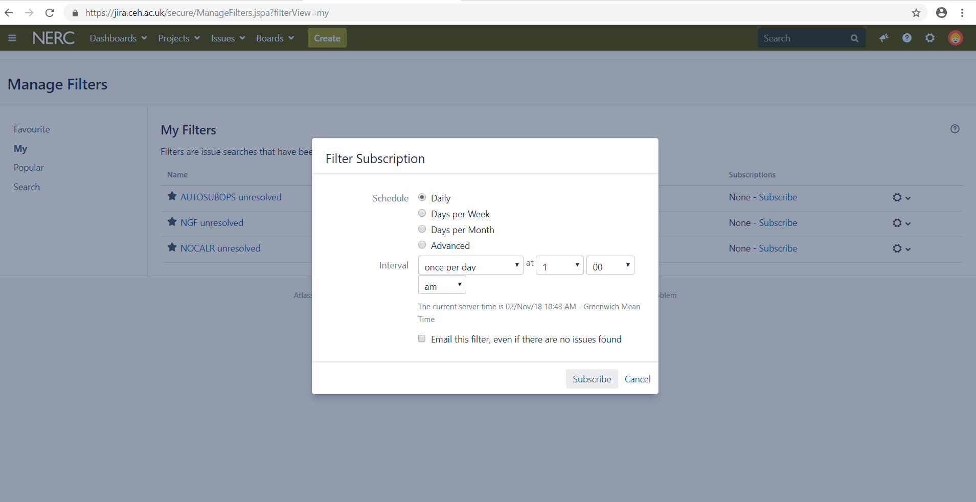Viewport: 976px width, 502px height.
Task: Open the am/pm dropdown
Action: (x=441, y=285)
